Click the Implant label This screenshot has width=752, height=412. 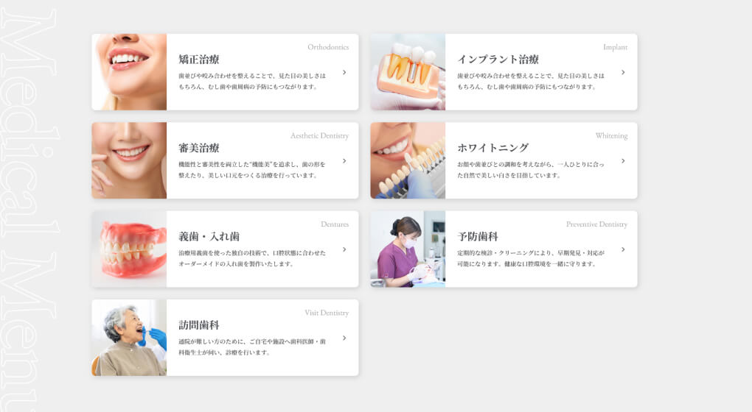tap(616, 47)
